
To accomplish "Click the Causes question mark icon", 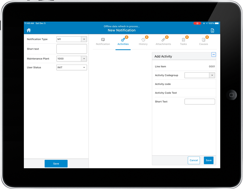I will (x=204, y=40).
